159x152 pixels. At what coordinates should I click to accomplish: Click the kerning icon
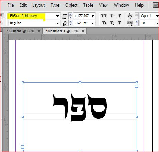pos(130,16)
